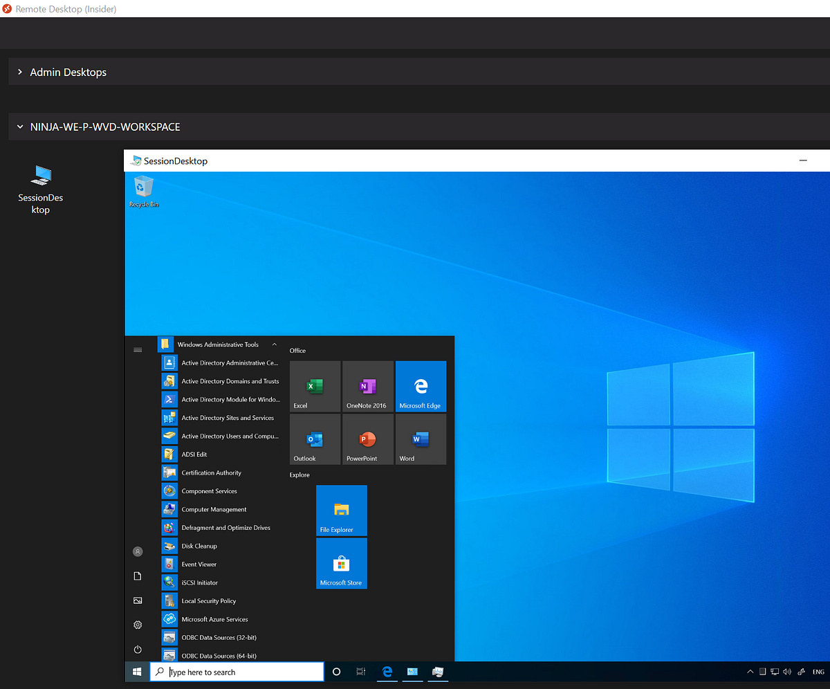Open the OneNote 2016 tile
Screen dimensions: 830x689
tap(368, 387)
